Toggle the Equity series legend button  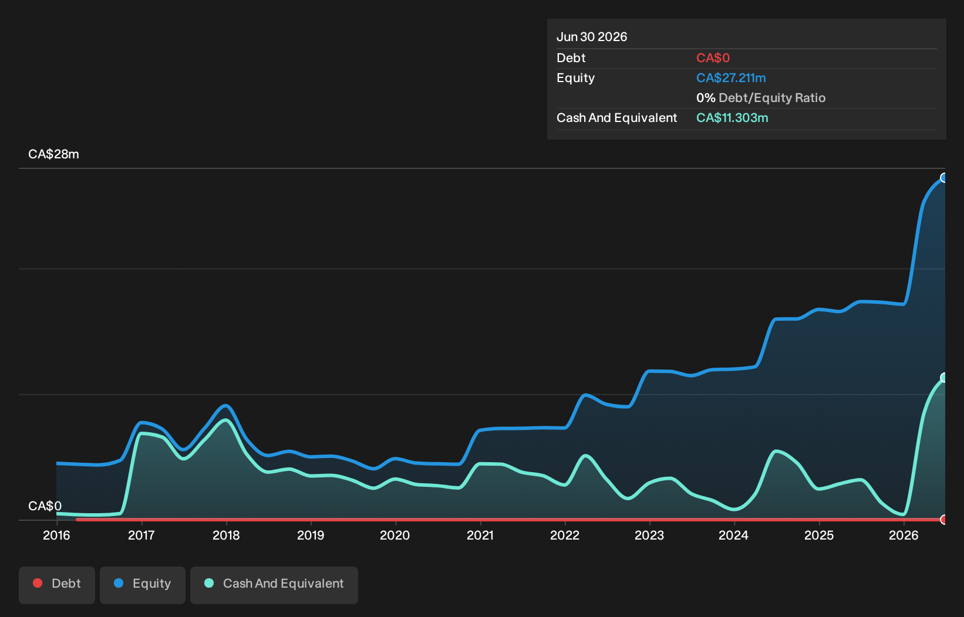point(143,585)
